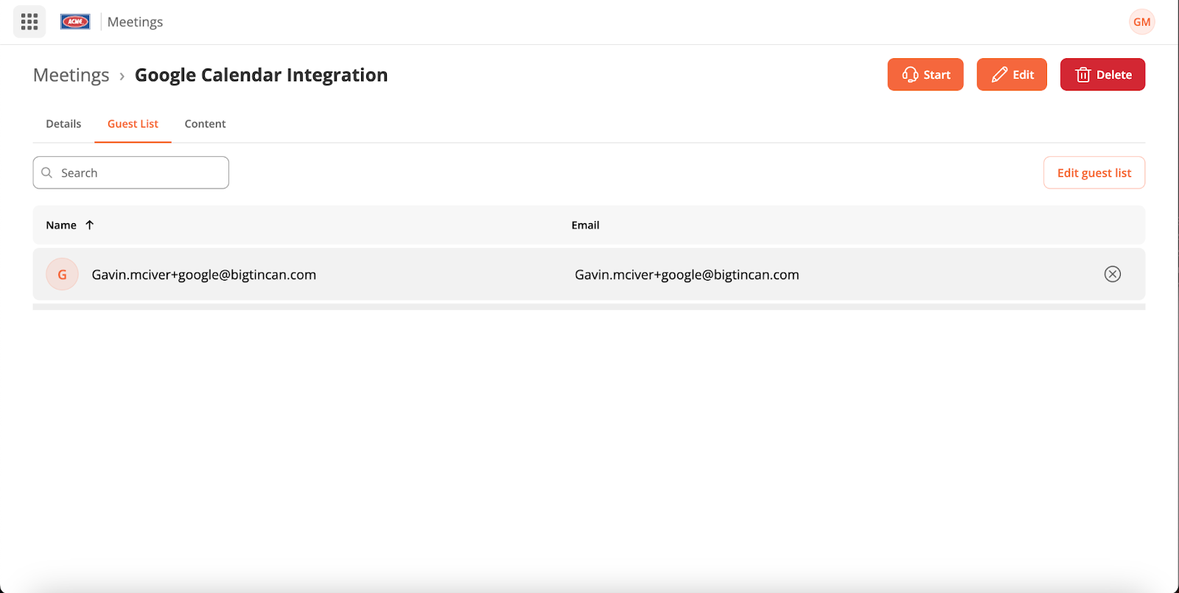Select the Guest List tab
Screen dimensions: 1179x593
(x=133, y=124)
